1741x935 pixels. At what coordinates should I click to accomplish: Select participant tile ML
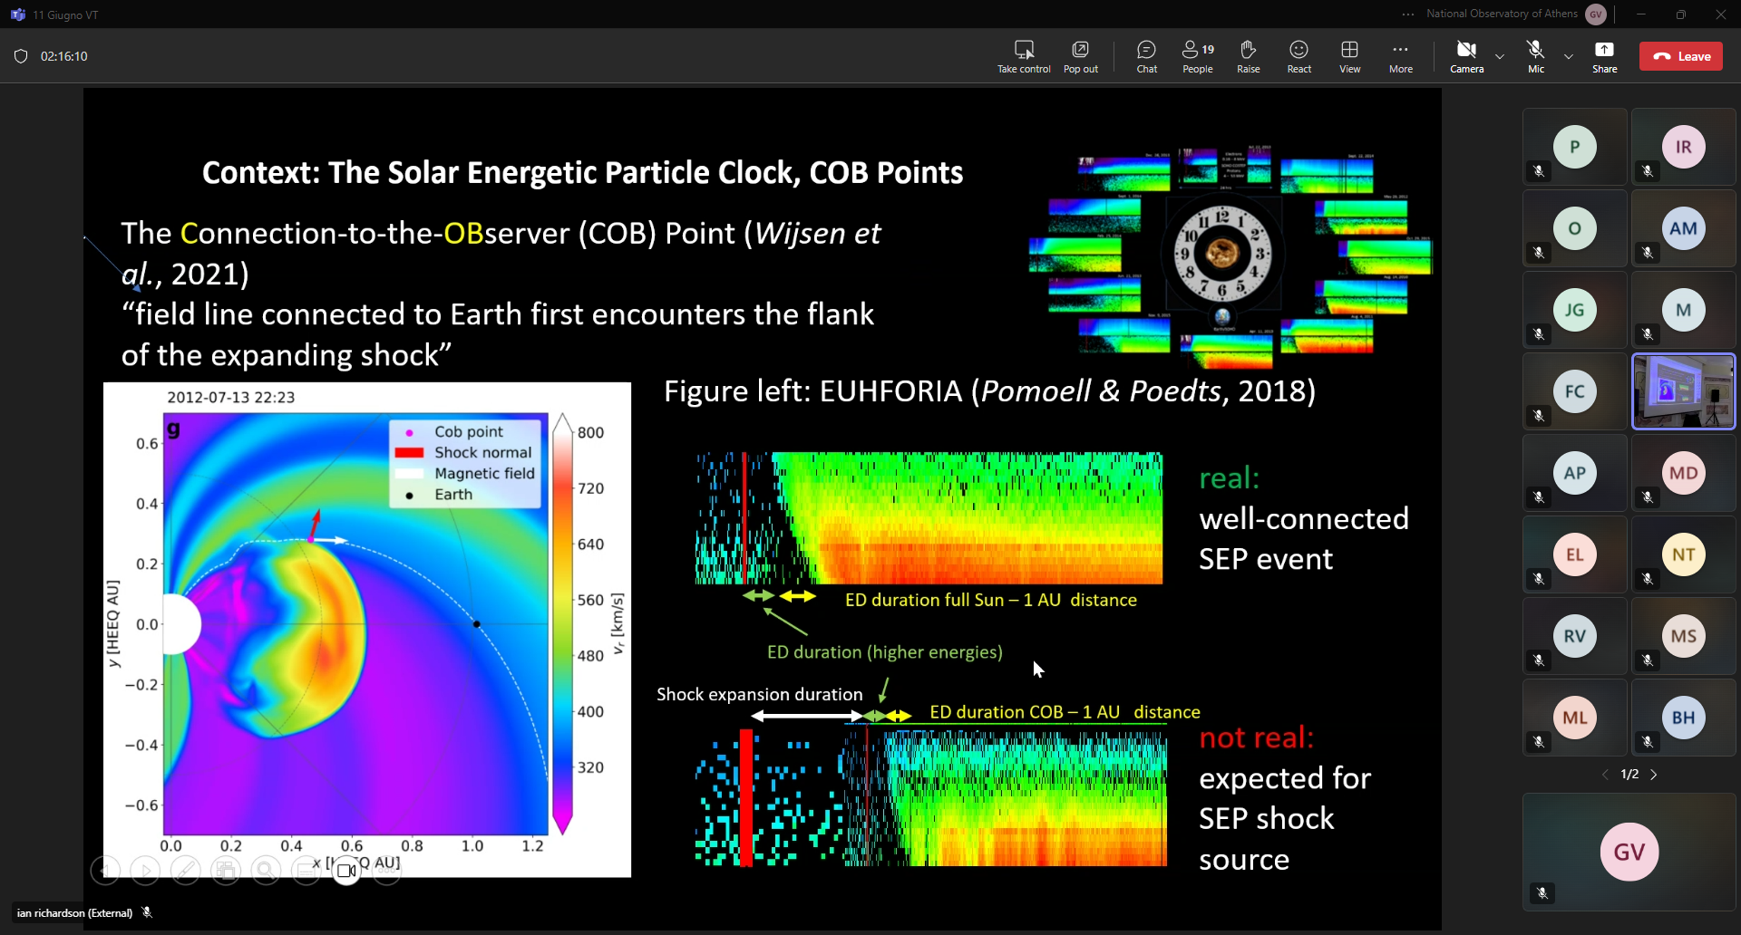pyautogui.click(x=1575, y=718)
